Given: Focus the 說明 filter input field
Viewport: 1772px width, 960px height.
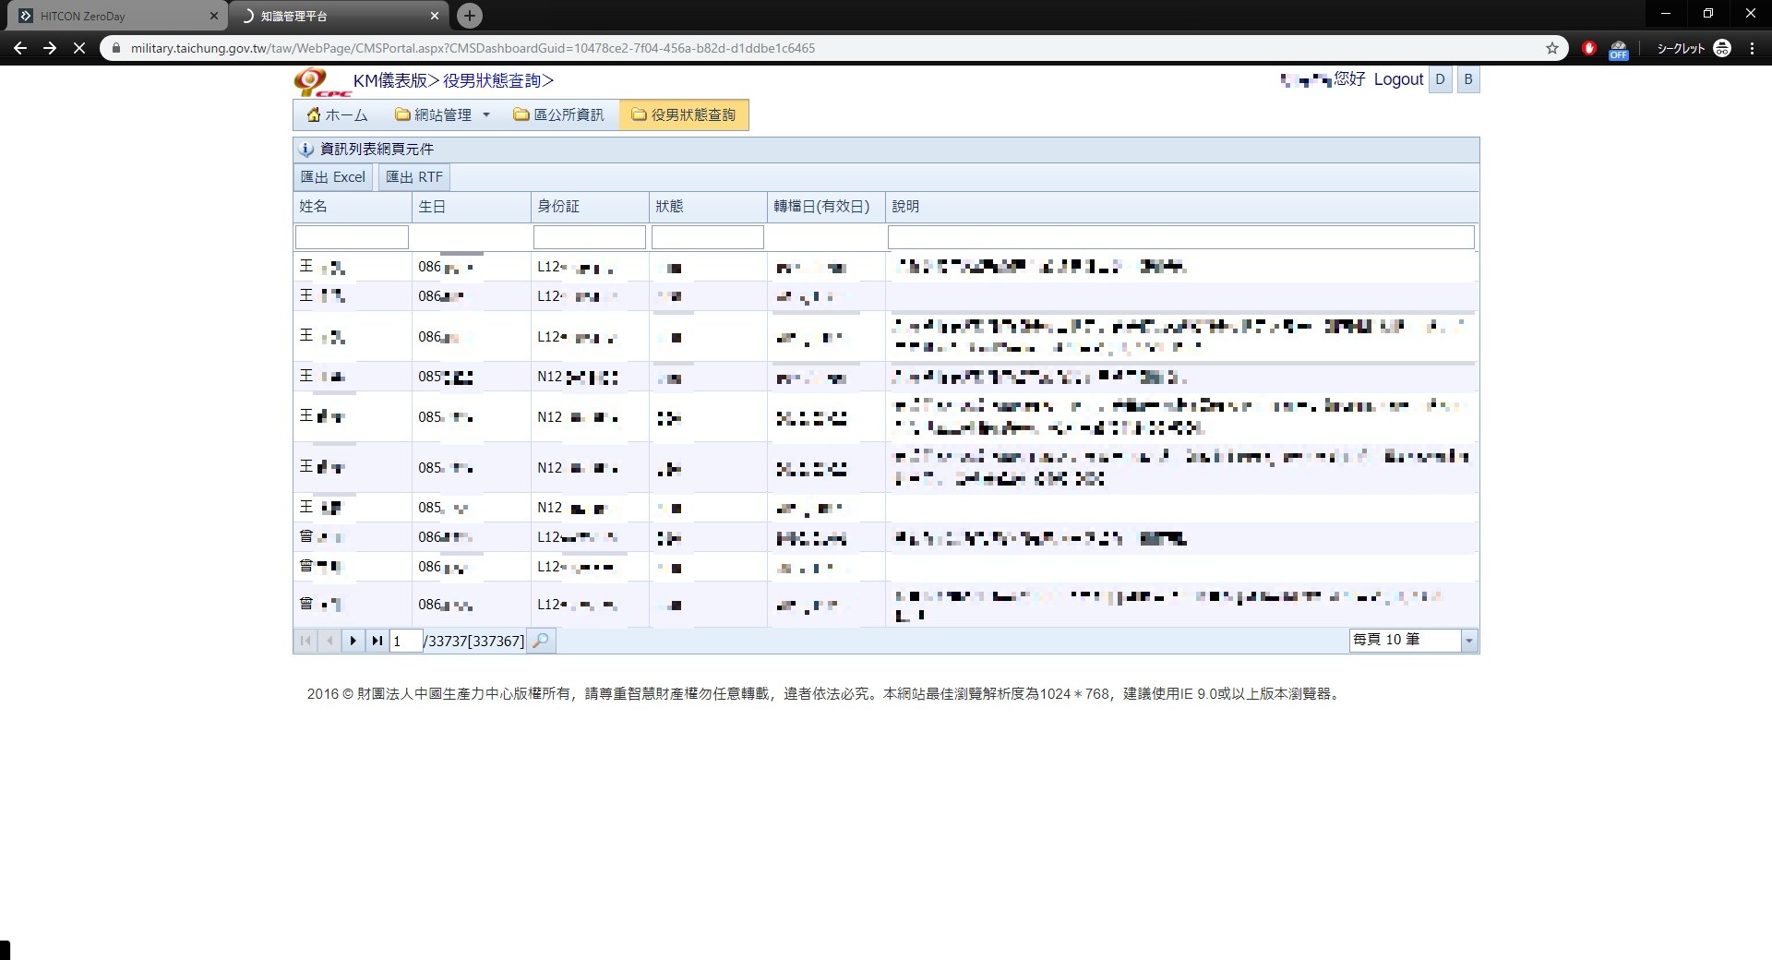Looking at the screenshot, I should tap(1181, 237).
